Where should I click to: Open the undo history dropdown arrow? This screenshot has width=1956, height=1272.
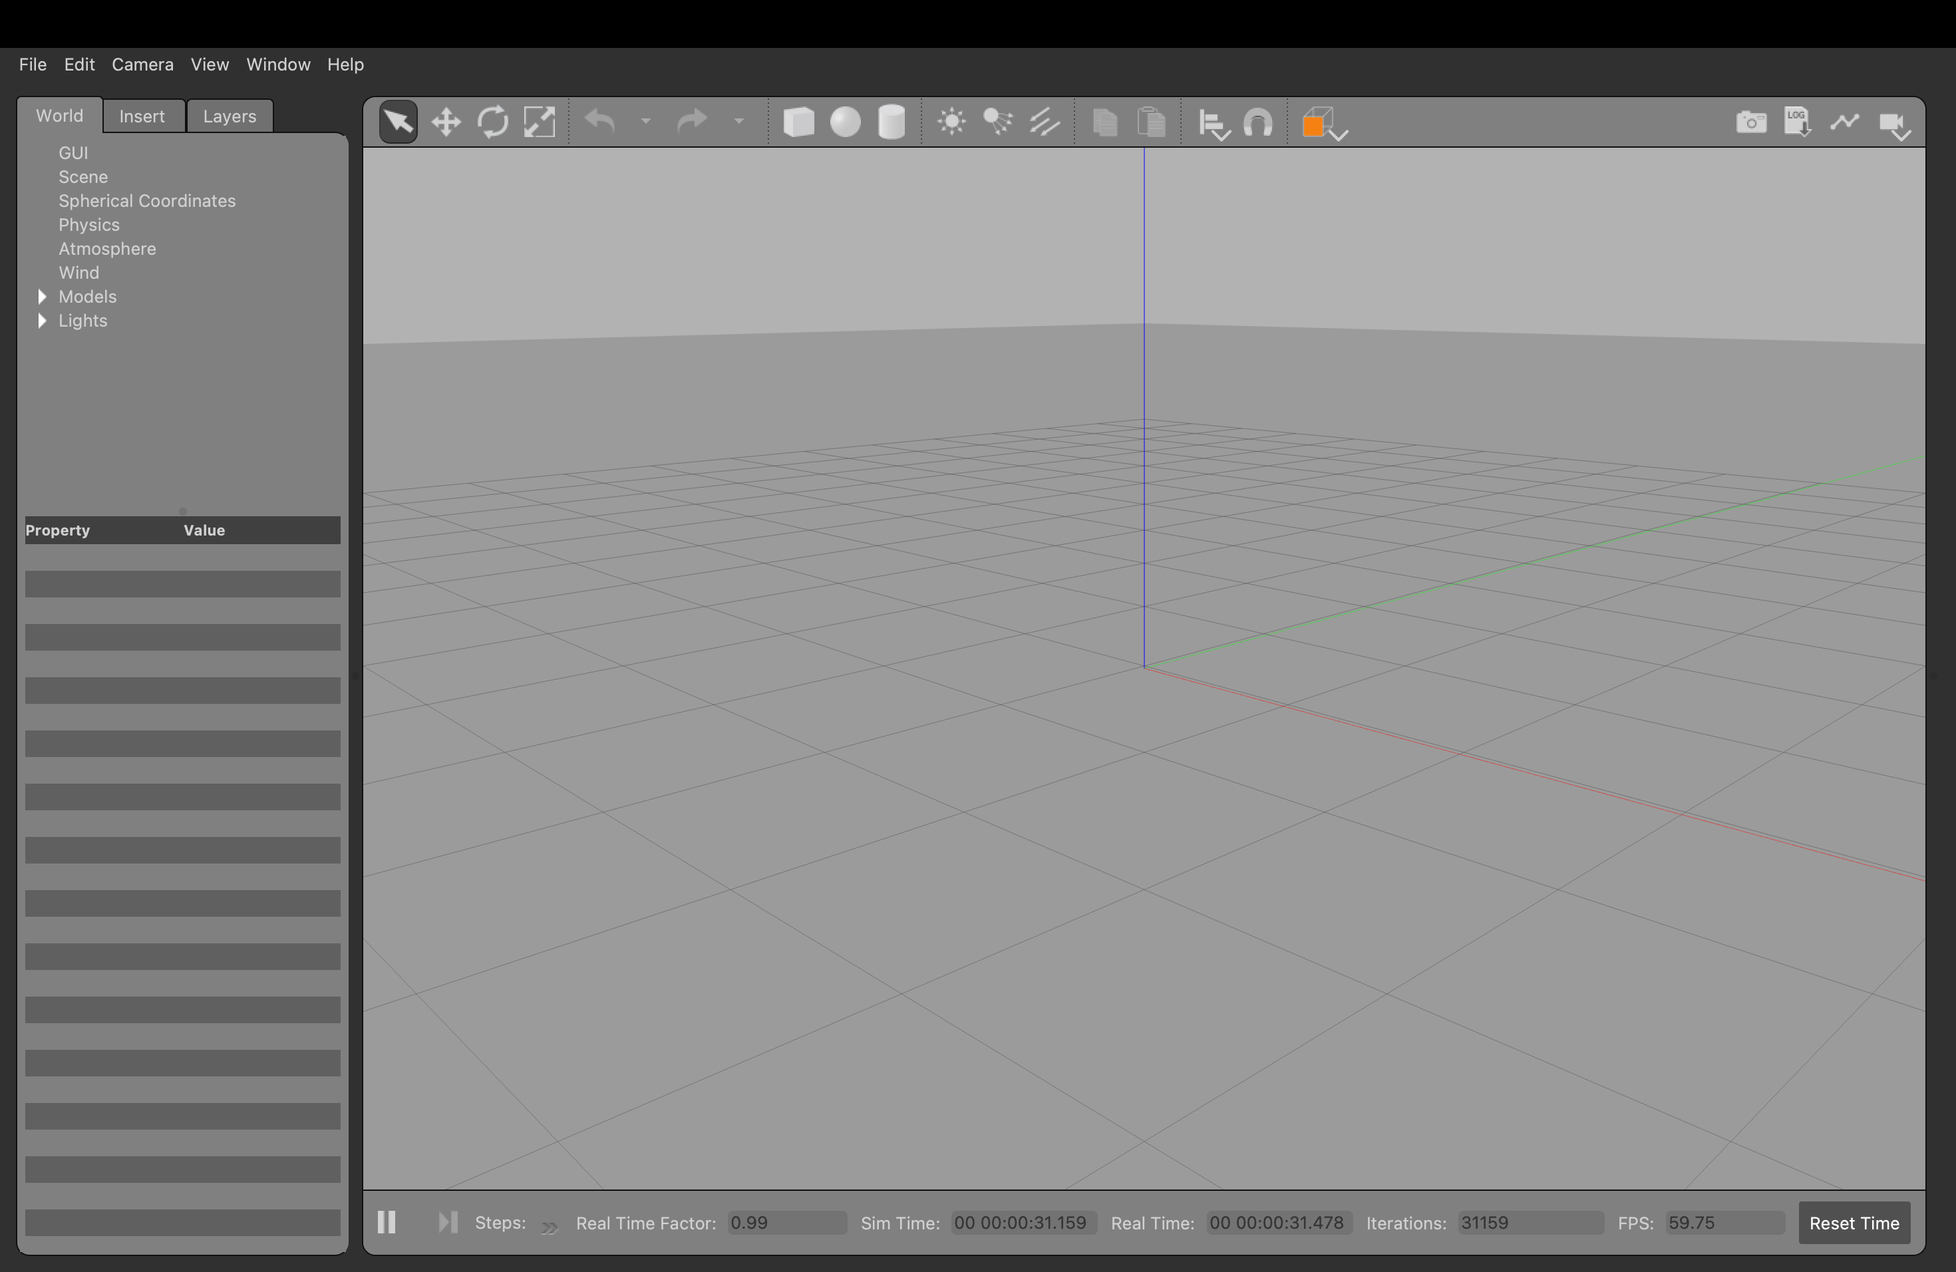pyautogui.click(x=646, y=122)
